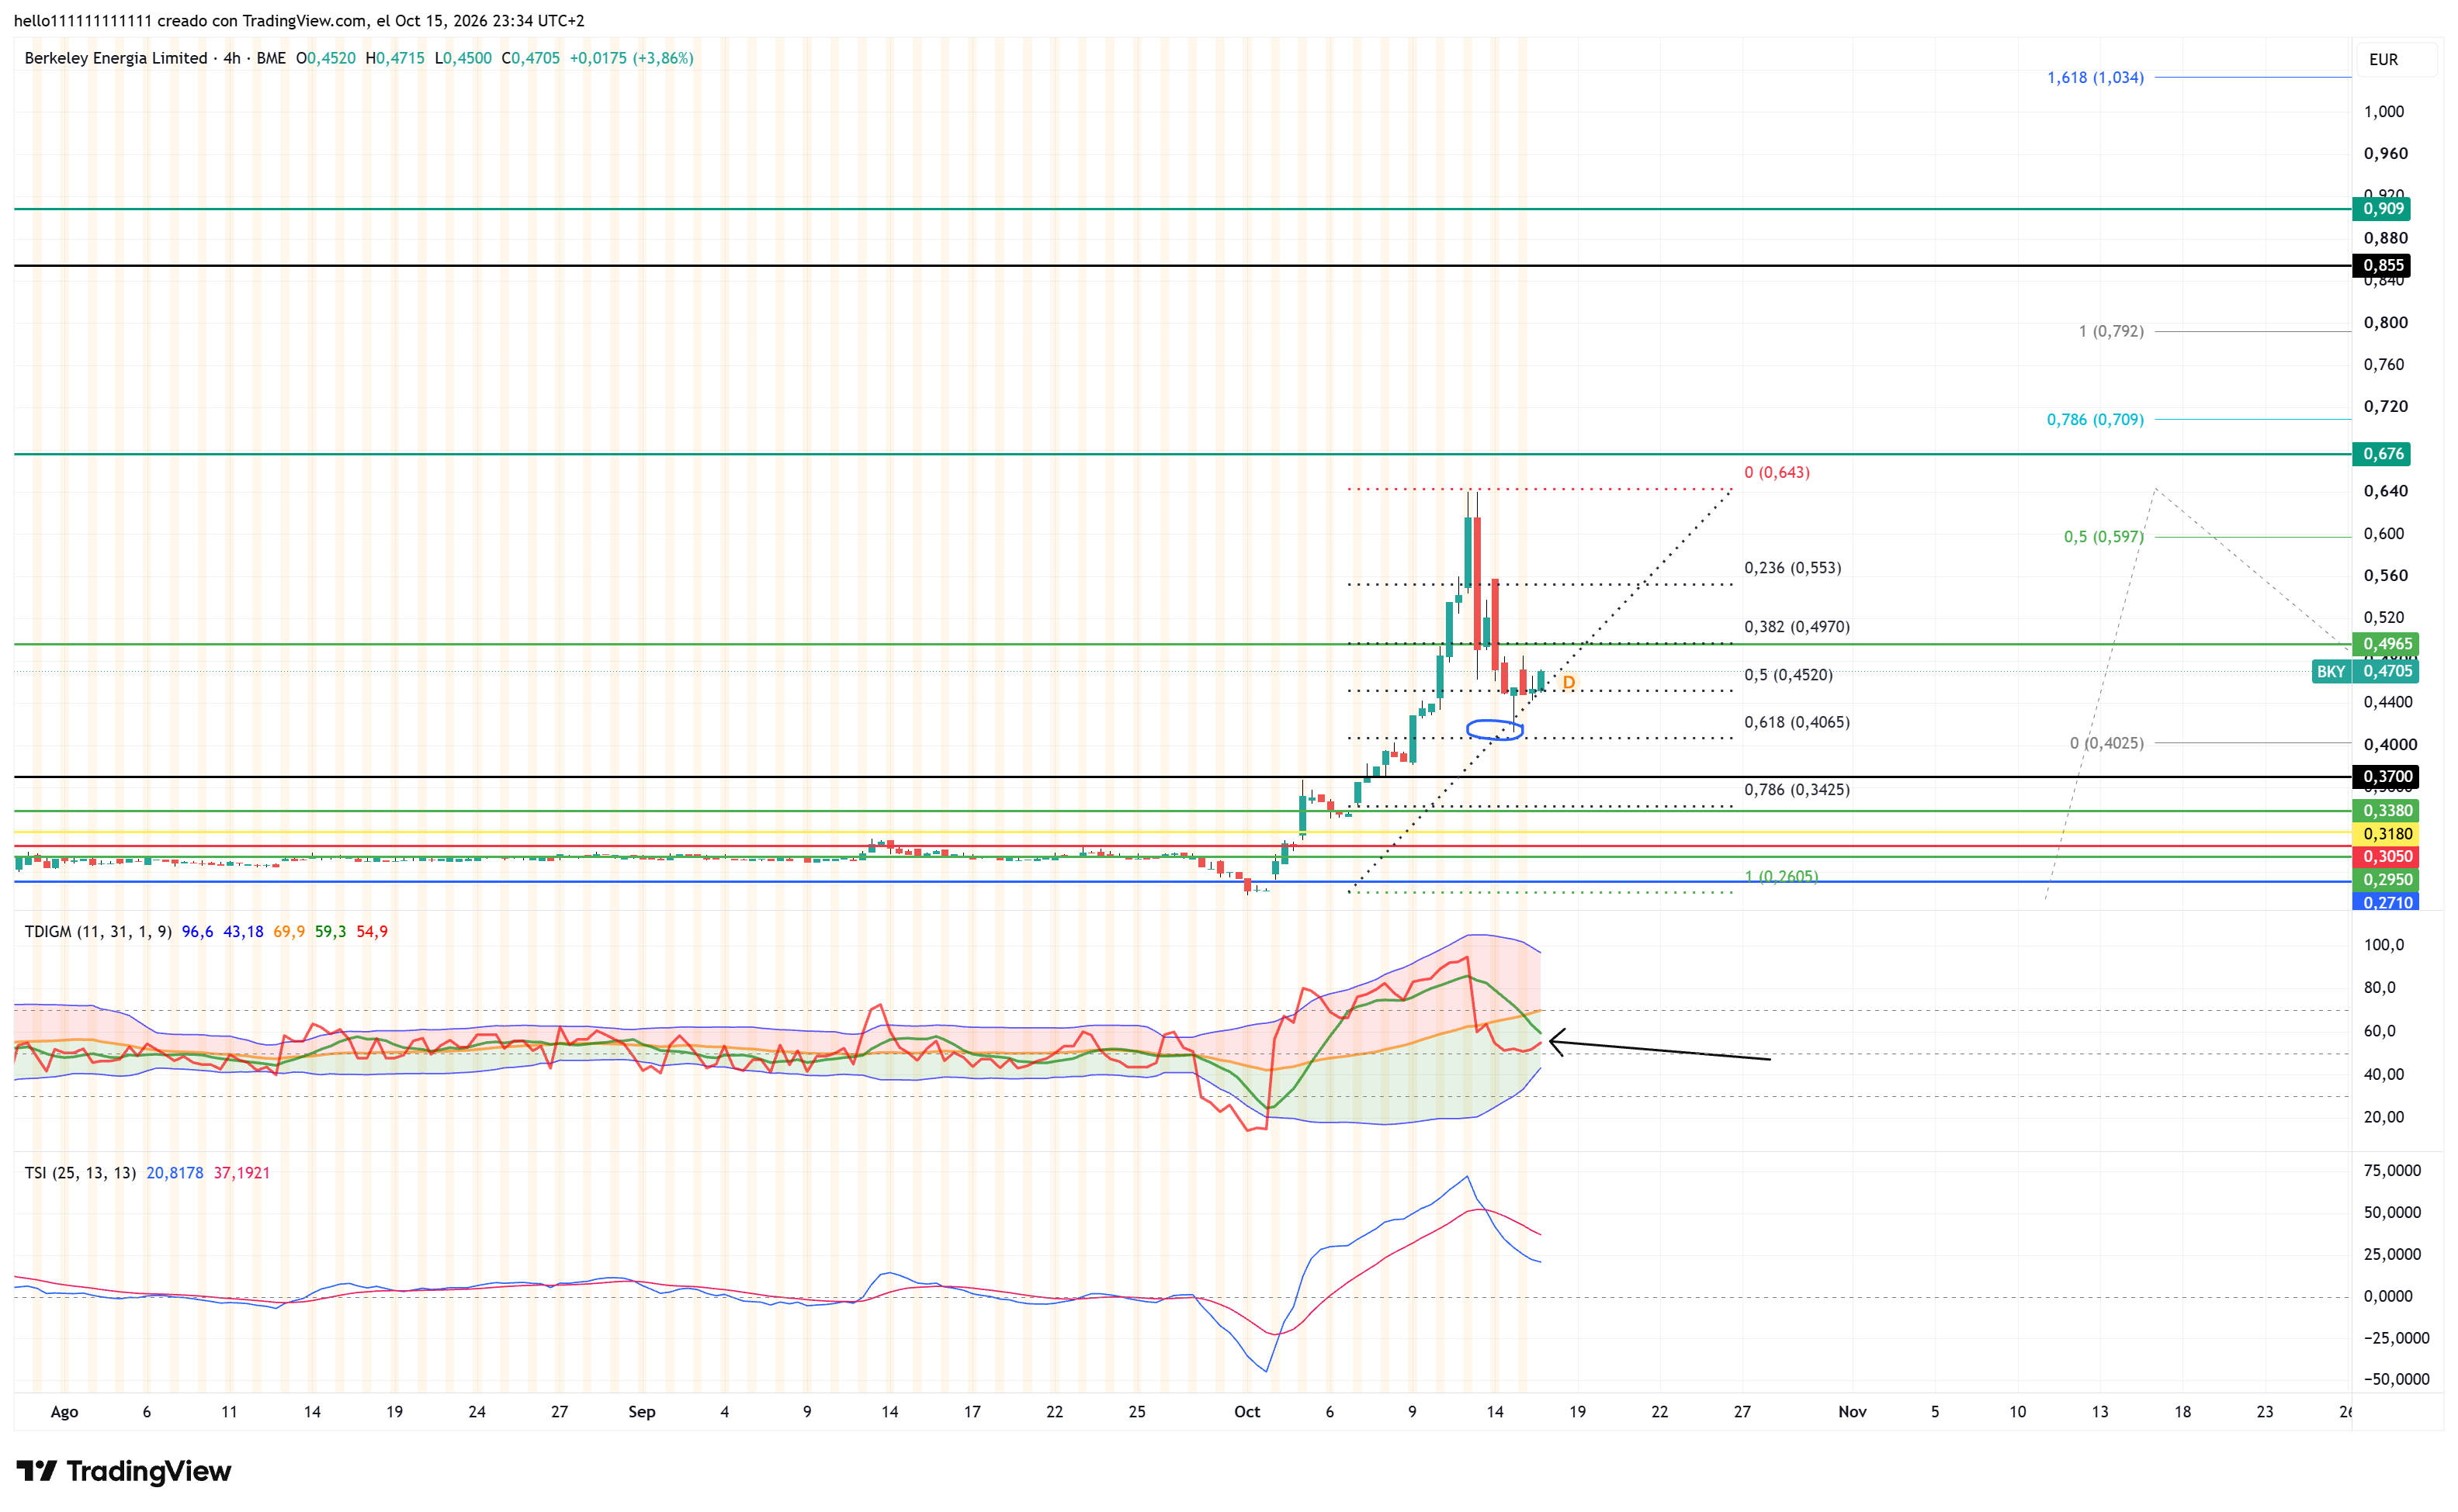Click the Oct label on time axis
Image resolution: width=2458 pixels, height=1512 pixels.
click(x=1246, y=1411)
